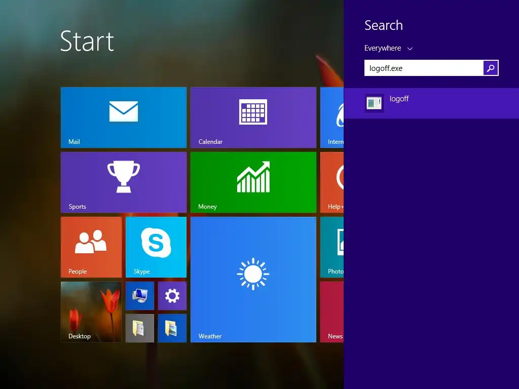Open the Photos tile
This screenshot has height=389, width=519.
(x=332, y=247)
